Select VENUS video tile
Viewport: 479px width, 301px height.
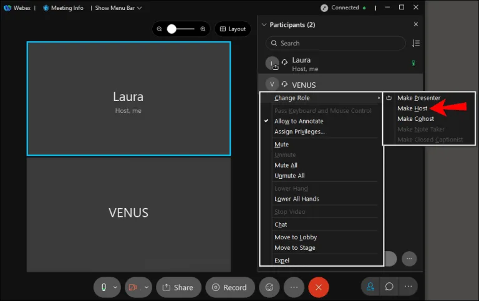click(x=128, y=214)
